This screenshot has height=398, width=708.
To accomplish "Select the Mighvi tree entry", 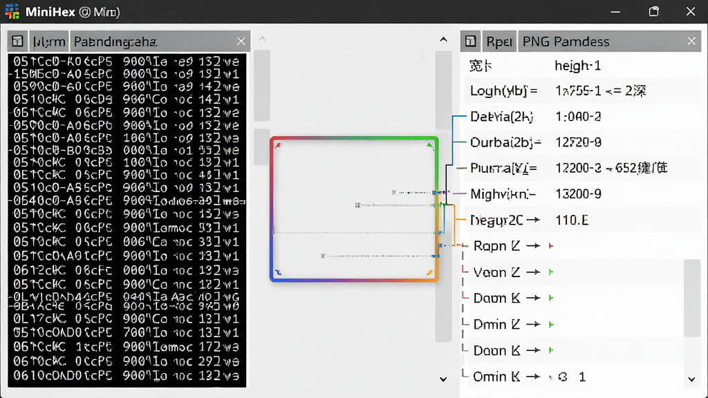I will point(503,194).
